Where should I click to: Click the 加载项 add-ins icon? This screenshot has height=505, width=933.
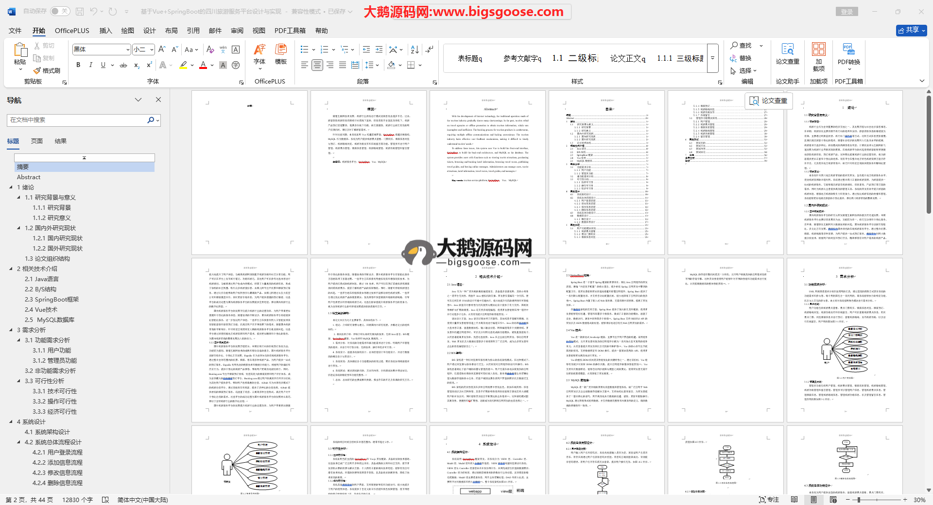818,53
